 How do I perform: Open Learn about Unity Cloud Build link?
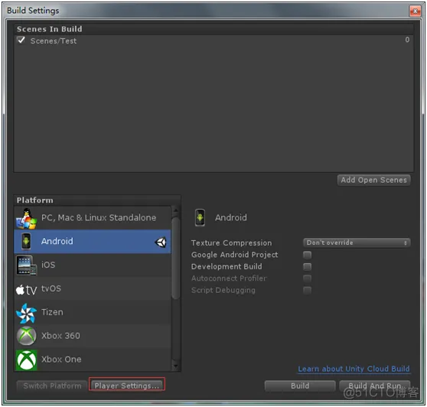pos(354,369)
